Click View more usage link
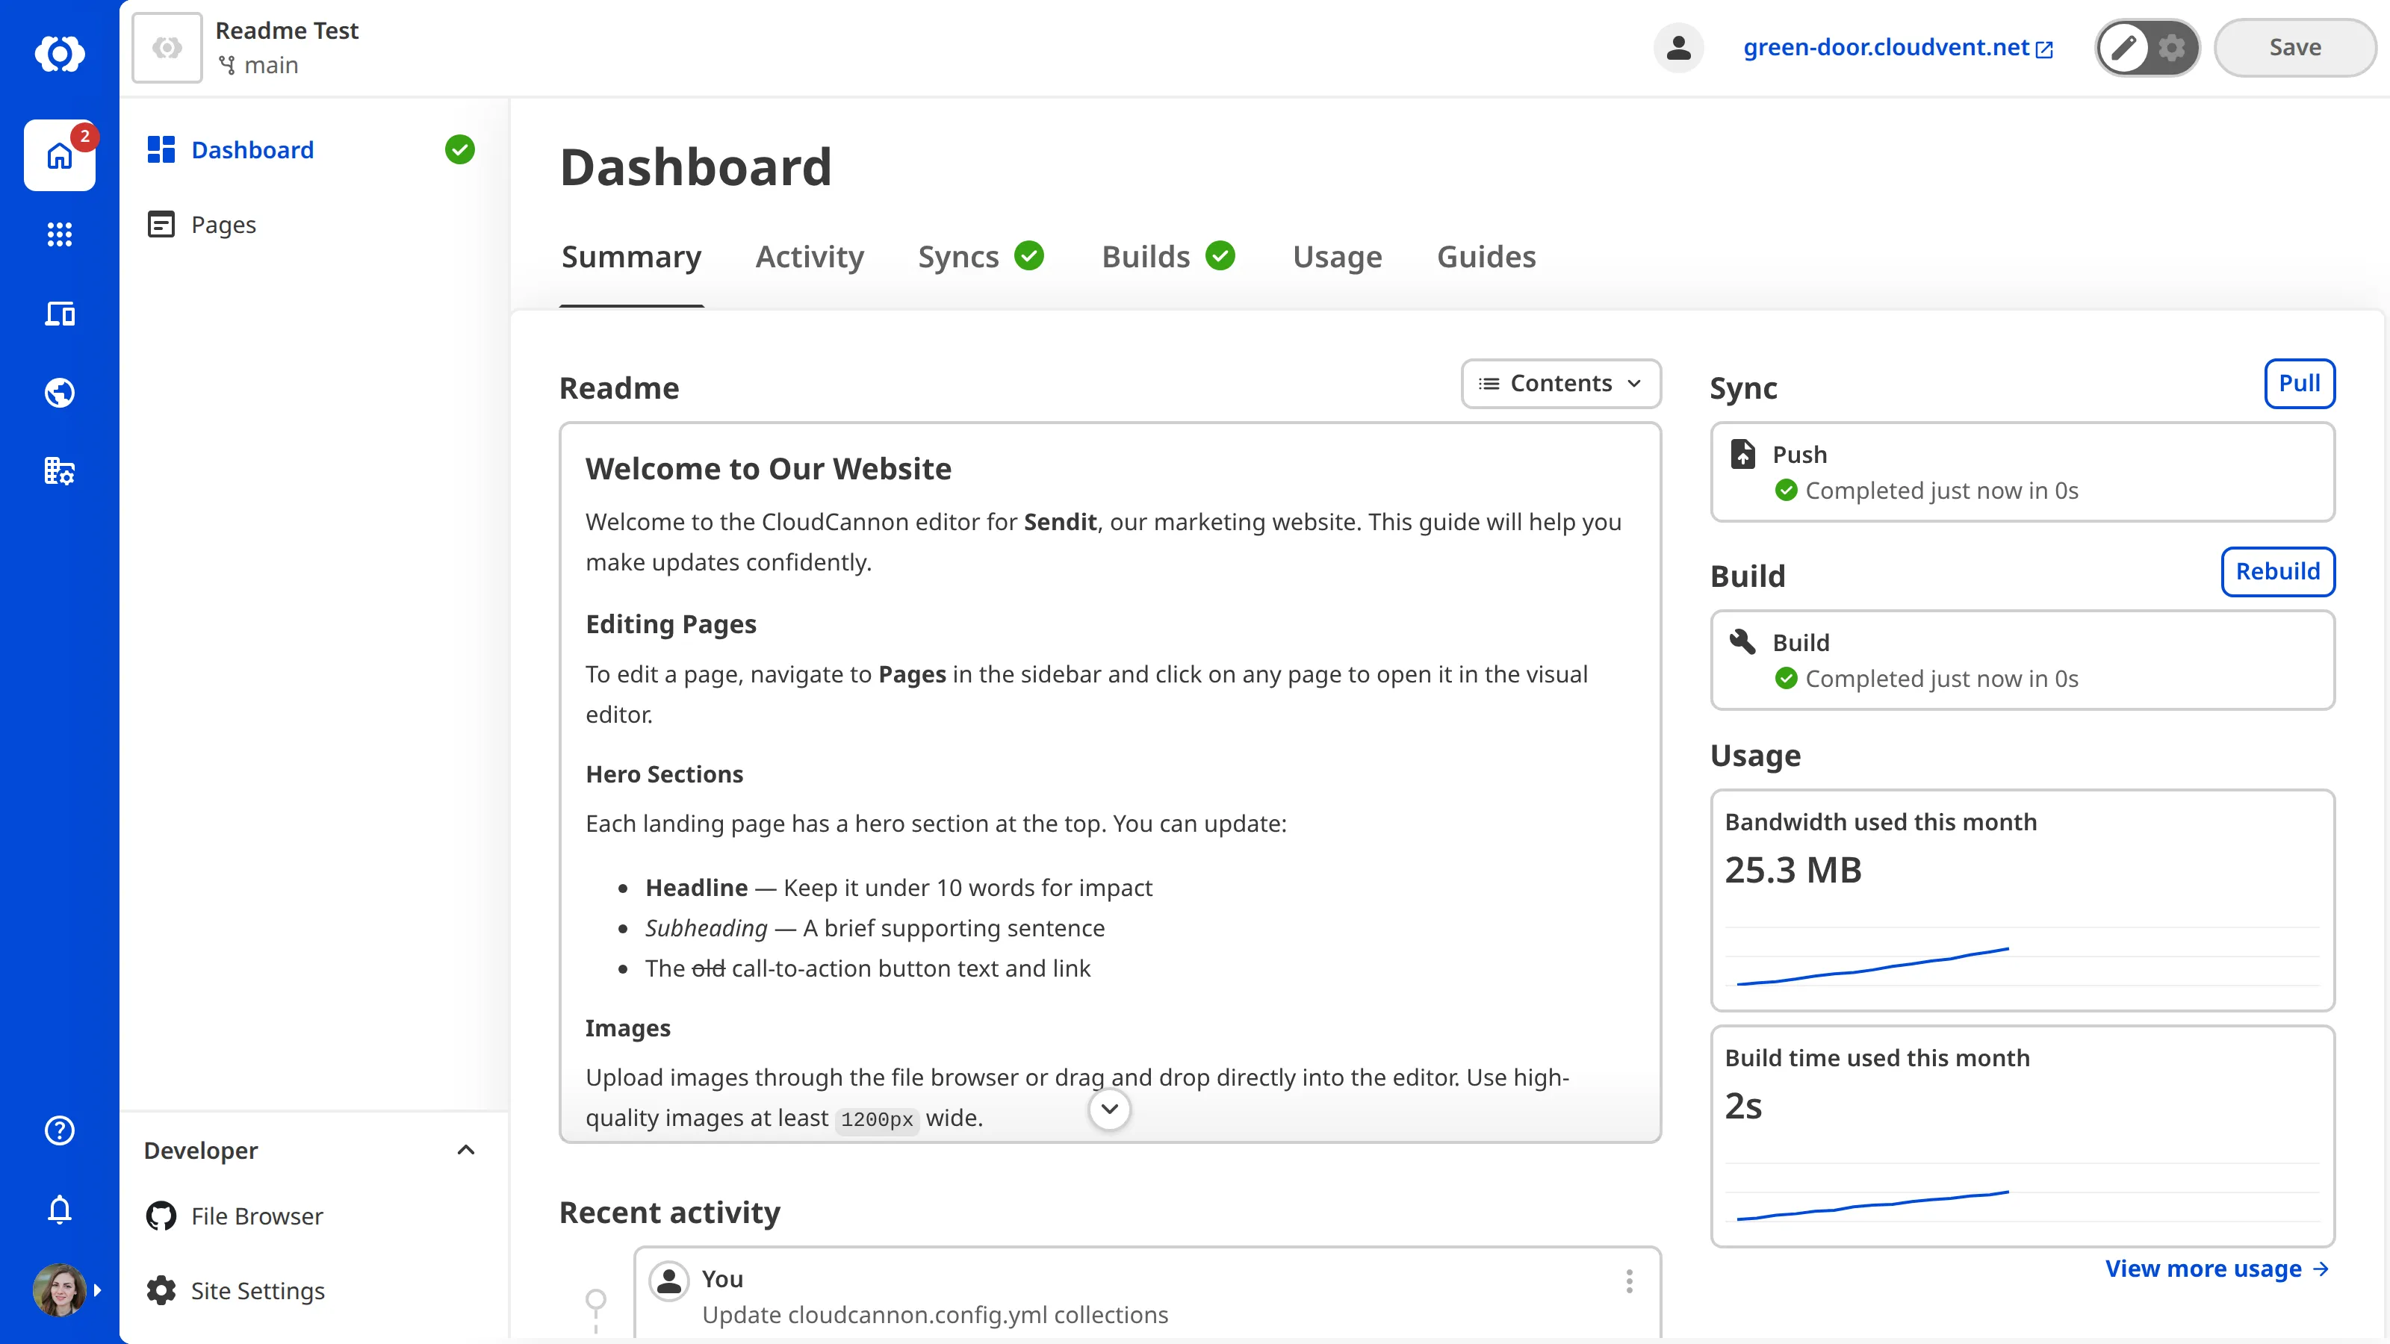This screenshot has width=2390, height=1344. click(x=2217, y=1268)
